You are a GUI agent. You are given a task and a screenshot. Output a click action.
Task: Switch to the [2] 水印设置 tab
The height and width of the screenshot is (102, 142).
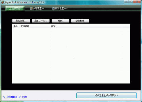coord(37,8)
